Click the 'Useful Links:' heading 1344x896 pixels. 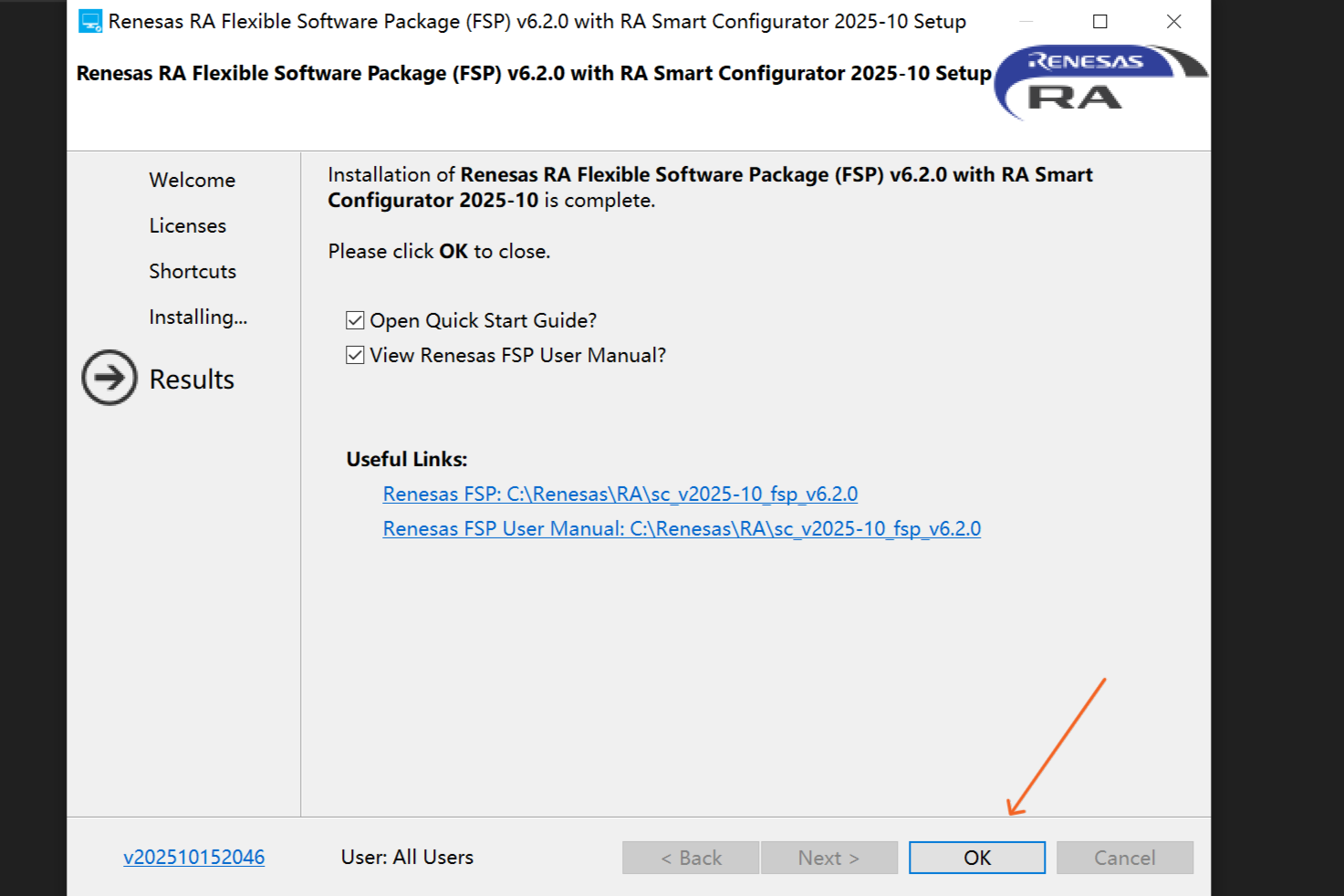[407, 459]
